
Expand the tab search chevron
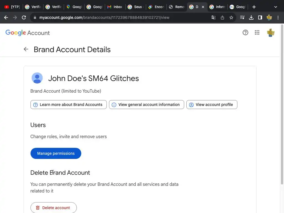[275, 7]
